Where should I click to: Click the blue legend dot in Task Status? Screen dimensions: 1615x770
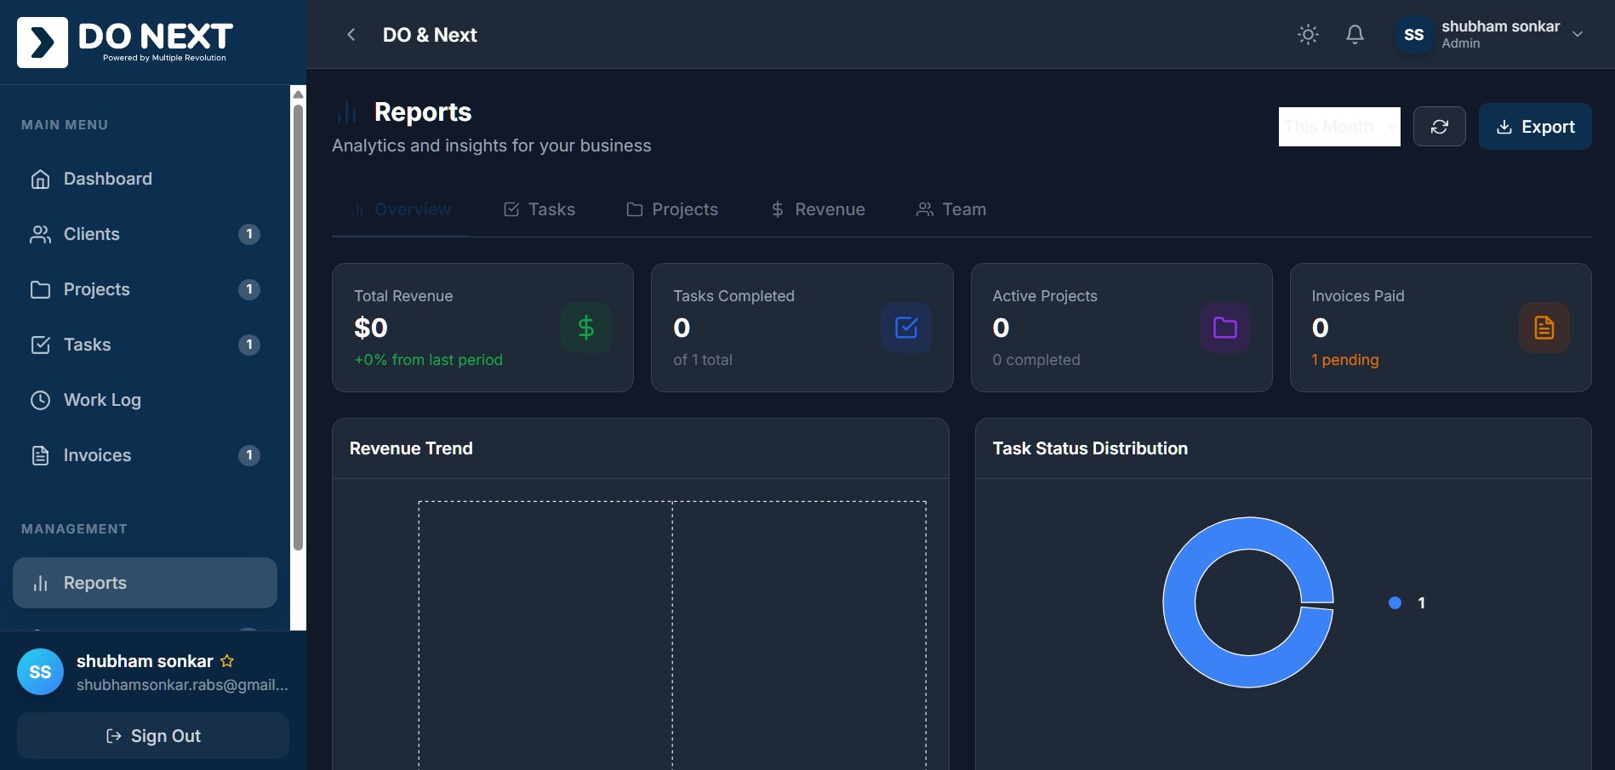pyautogui.click(x=1395, y=603)
